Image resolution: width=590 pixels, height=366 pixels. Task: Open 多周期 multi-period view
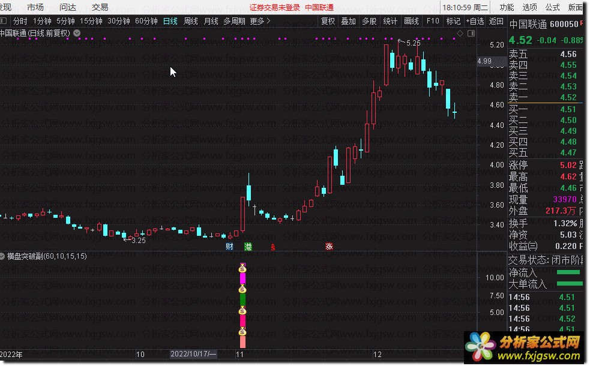[234, 21]
